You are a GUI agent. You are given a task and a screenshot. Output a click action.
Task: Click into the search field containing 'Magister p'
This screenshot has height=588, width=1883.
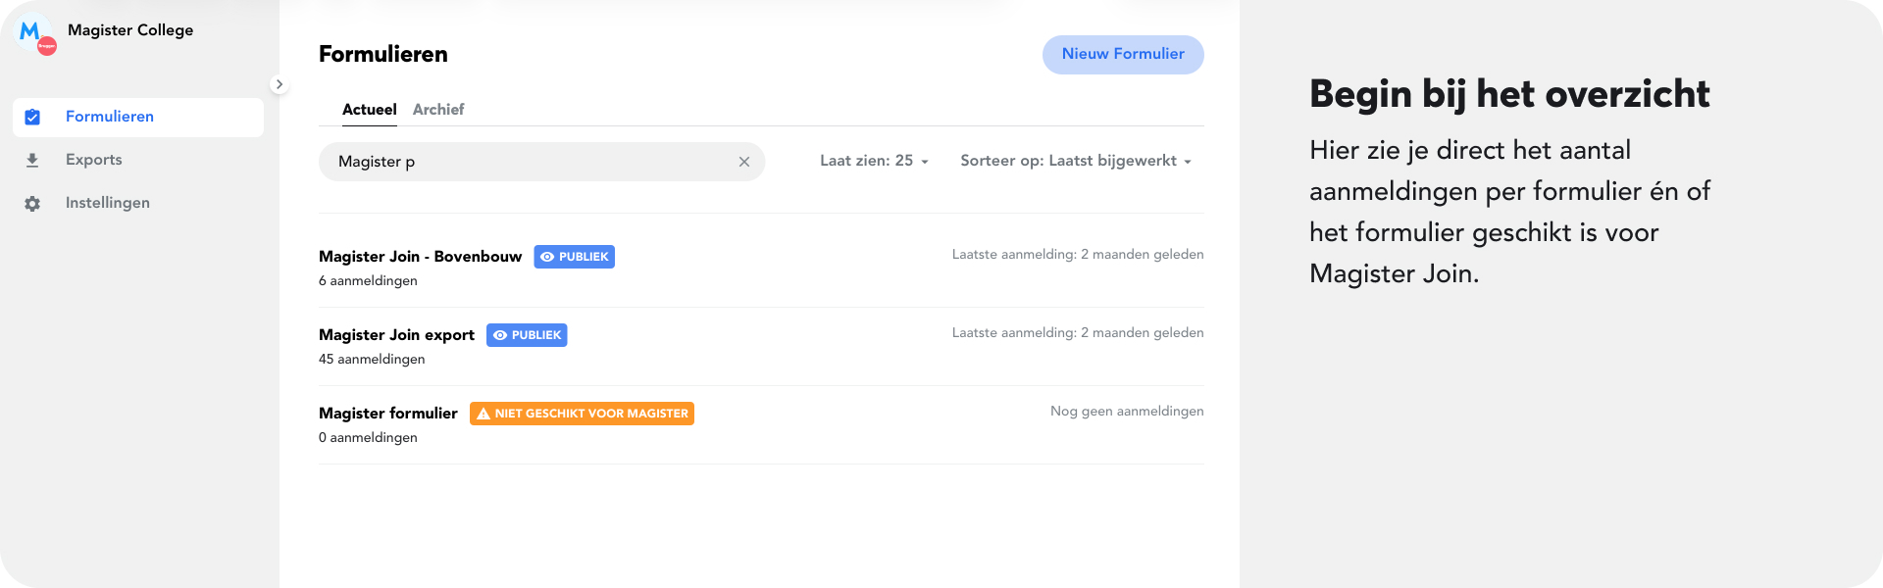point(530,162)
